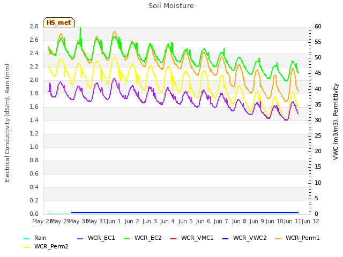Click the Jun 7 x-axis label

221,221
